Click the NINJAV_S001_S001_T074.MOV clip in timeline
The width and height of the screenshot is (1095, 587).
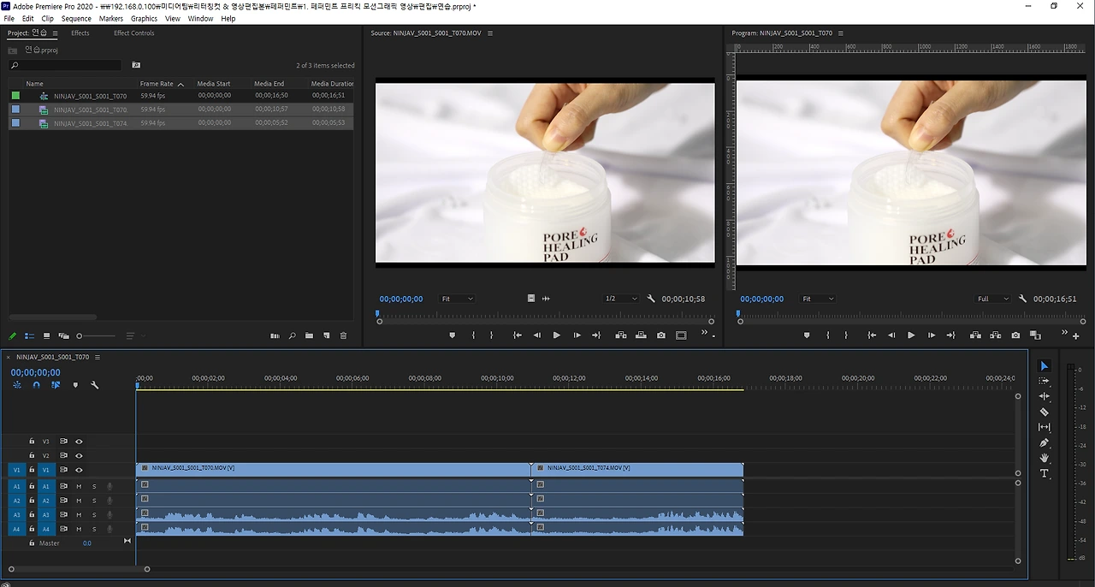(637, 469)
